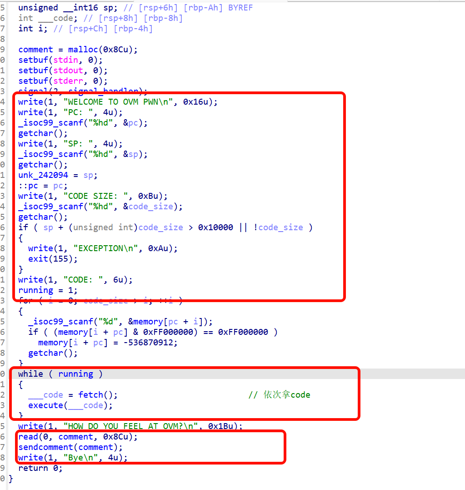Click the 'running = 1;' assignment

(48, 290)
